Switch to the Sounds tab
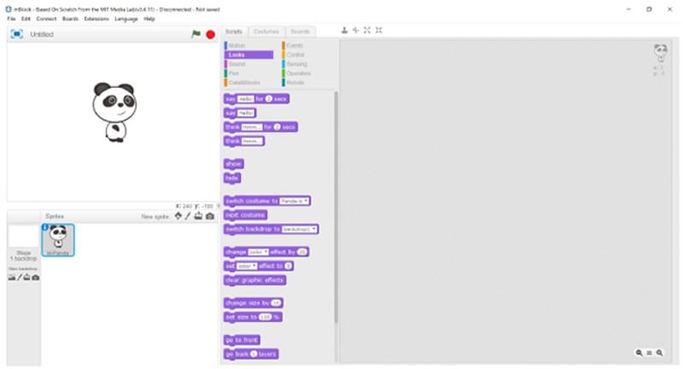This screenshot has height=369, width=683. pos(301,32)
